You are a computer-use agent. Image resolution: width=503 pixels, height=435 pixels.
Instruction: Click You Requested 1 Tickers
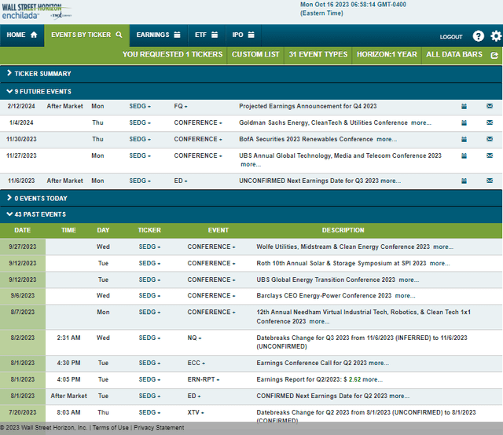click(172, 54)
